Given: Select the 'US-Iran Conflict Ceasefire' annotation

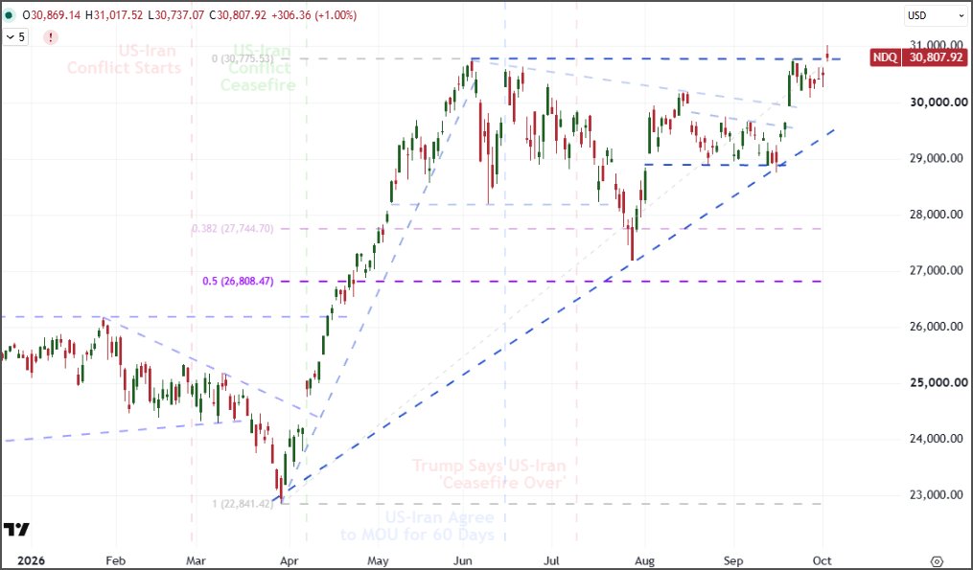Looking at the screenshot, I should click(259, 68).
